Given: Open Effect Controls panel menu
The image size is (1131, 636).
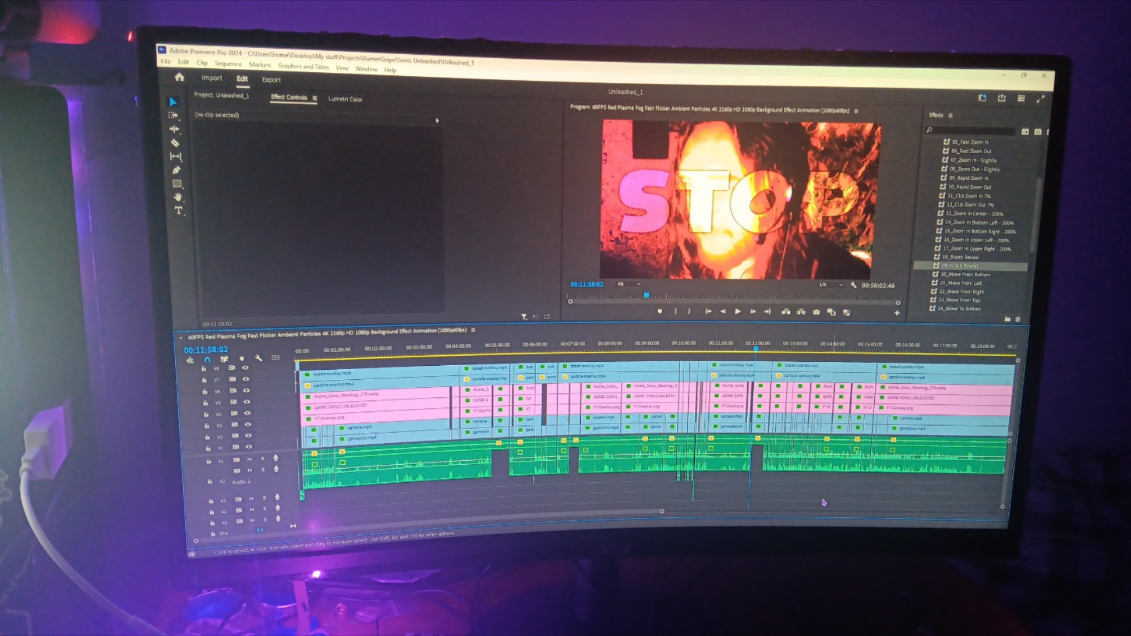Looking at the screenshot, I should (x=315, y=98).
